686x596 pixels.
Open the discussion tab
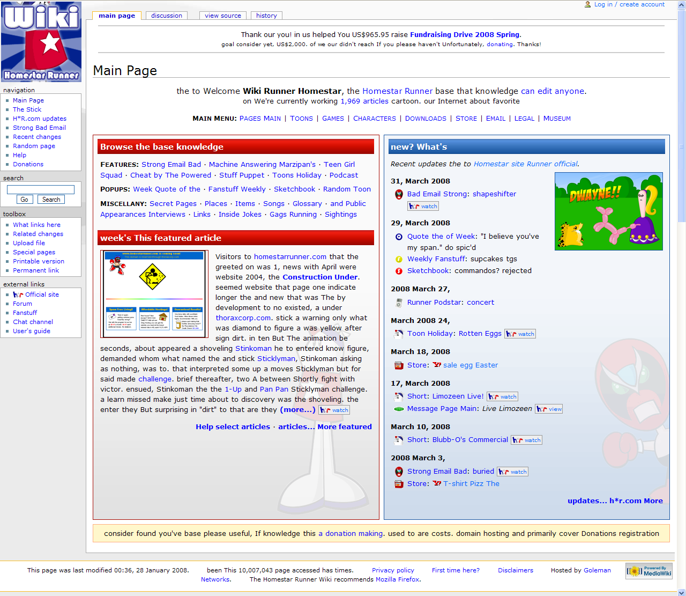tap(167, 16)
